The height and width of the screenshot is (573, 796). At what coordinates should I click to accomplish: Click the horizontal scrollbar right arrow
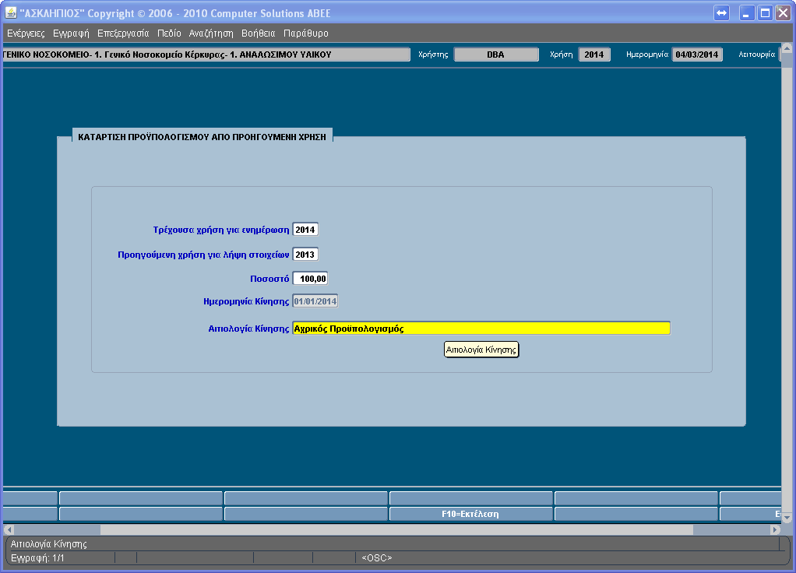(x=775, y=529)
